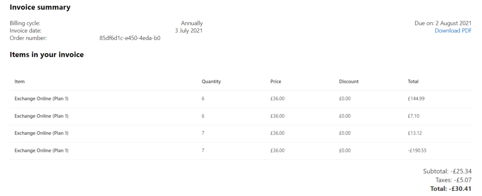Click the Item column header

pyautogui.click(x=19, y=82)
